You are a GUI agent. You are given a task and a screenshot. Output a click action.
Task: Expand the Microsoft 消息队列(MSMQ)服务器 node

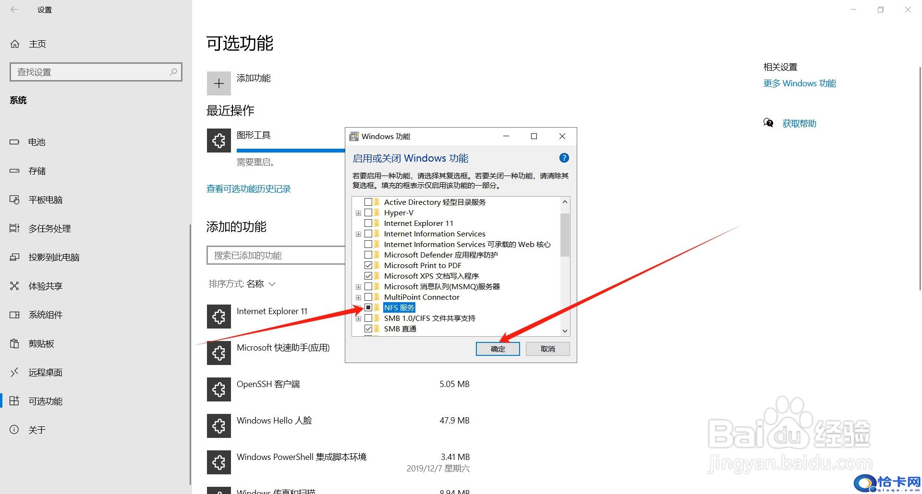coord(358,287)
